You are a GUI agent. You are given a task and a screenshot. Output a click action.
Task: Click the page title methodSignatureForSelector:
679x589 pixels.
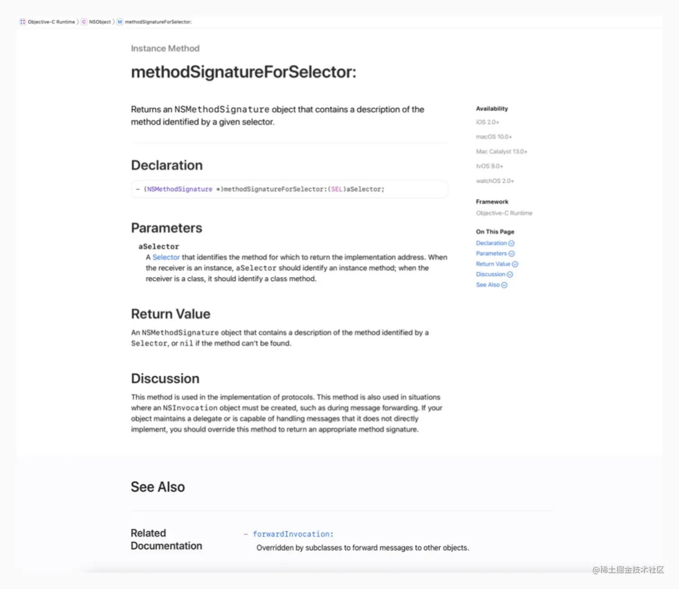243,72
